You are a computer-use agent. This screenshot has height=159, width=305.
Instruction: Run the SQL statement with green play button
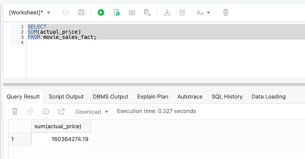(101, 13)
